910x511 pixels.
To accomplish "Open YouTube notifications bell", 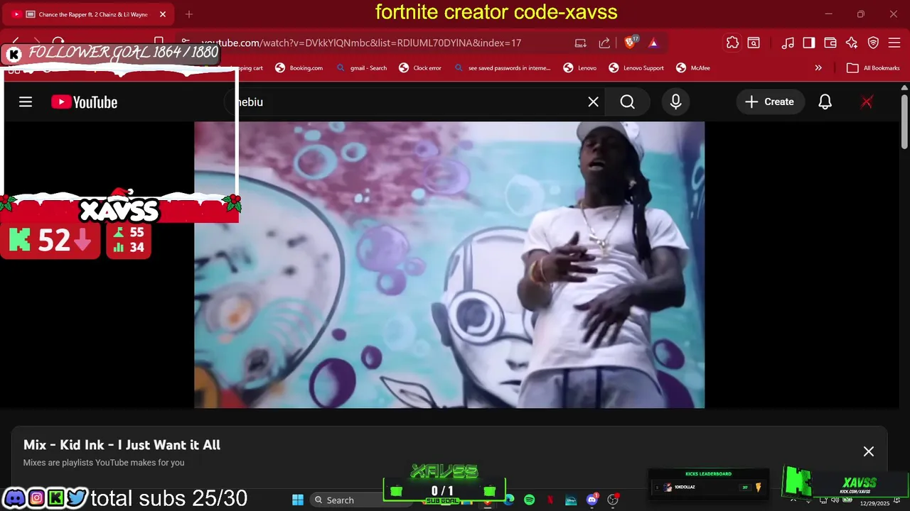I will point(825,102).
